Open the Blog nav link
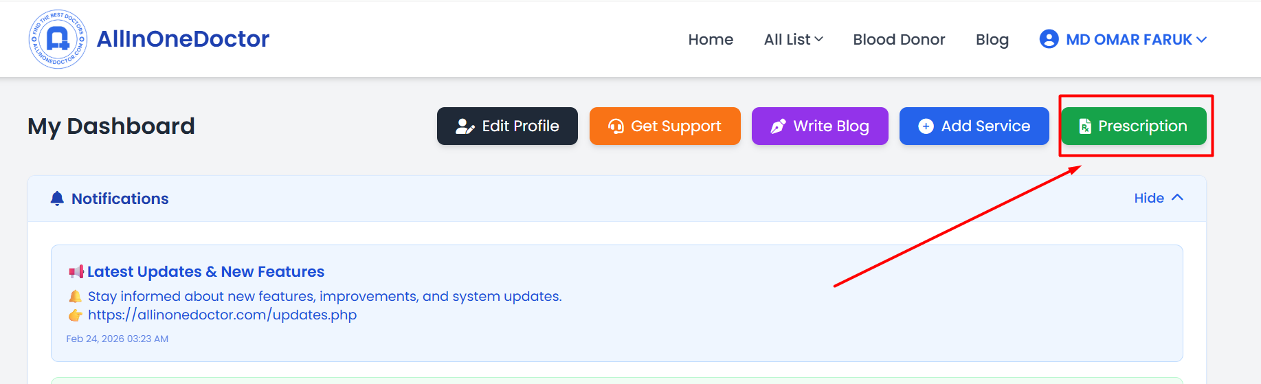This screenshot has width=1261, height=384. 992,40
